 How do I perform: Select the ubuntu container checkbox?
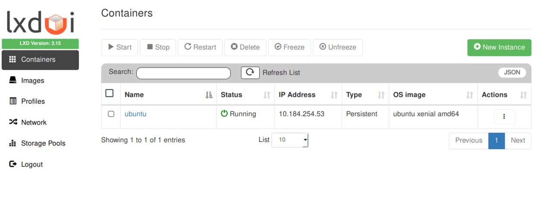coord(111,114)
